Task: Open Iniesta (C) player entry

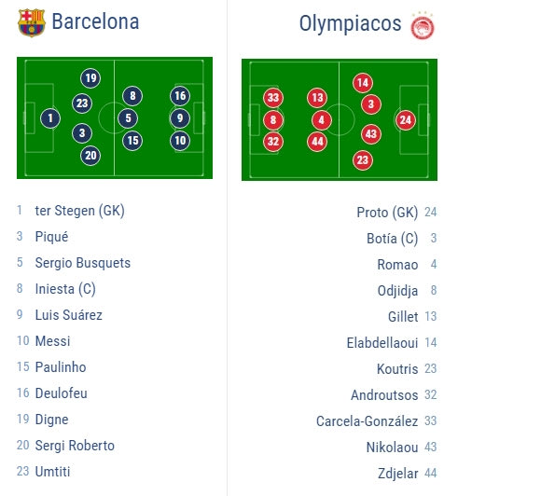Action: point(65,289)
